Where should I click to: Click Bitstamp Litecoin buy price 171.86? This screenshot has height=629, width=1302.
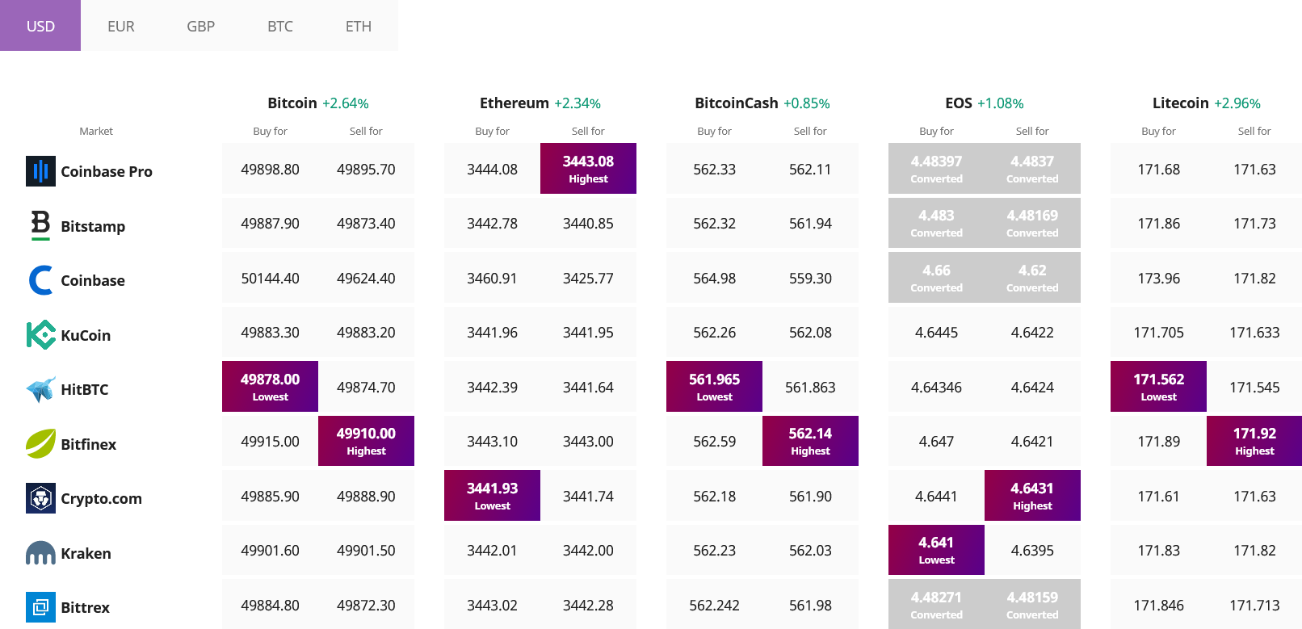pyautogui.click(x=1158, y=223)
